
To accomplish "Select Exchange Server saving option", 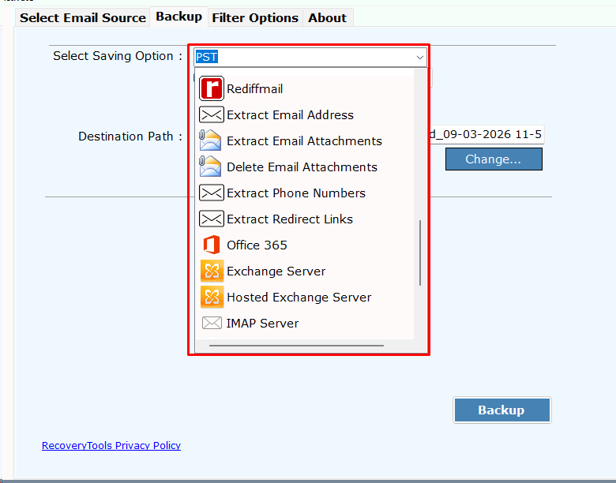I will click(304, 271).
